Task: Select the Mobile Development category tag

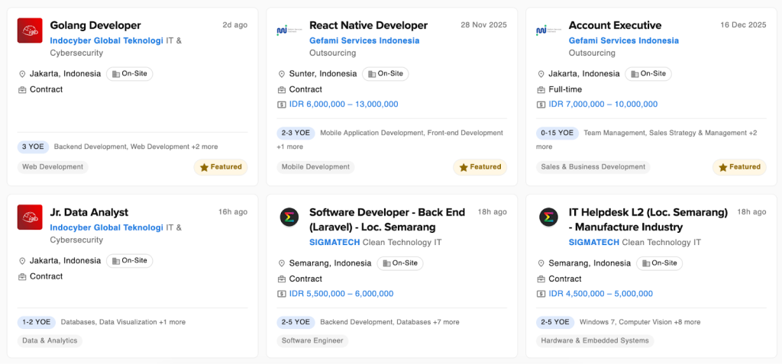Action: click(x=315, y=167)
